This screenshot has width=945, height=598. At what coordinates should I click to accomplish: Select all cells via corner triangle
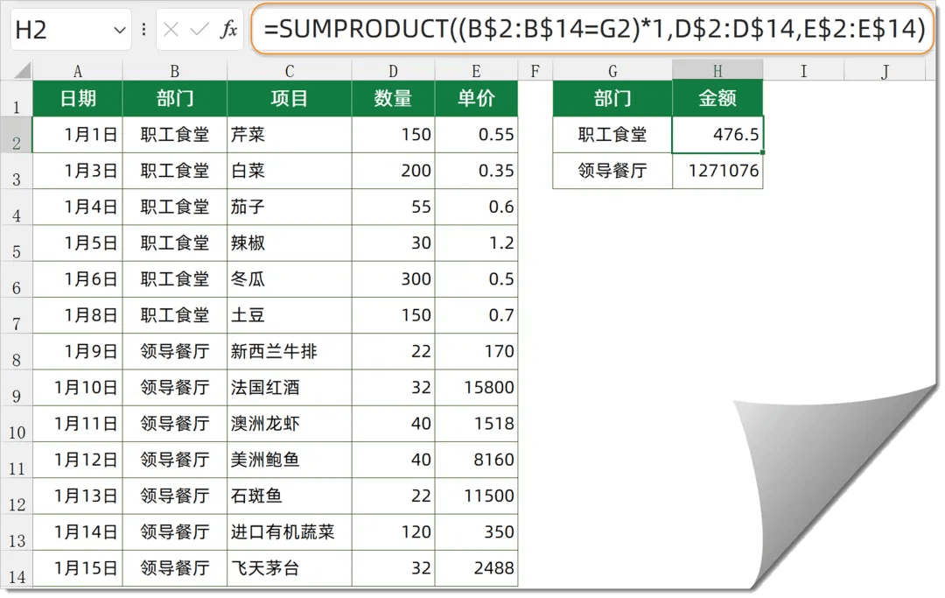22,71
